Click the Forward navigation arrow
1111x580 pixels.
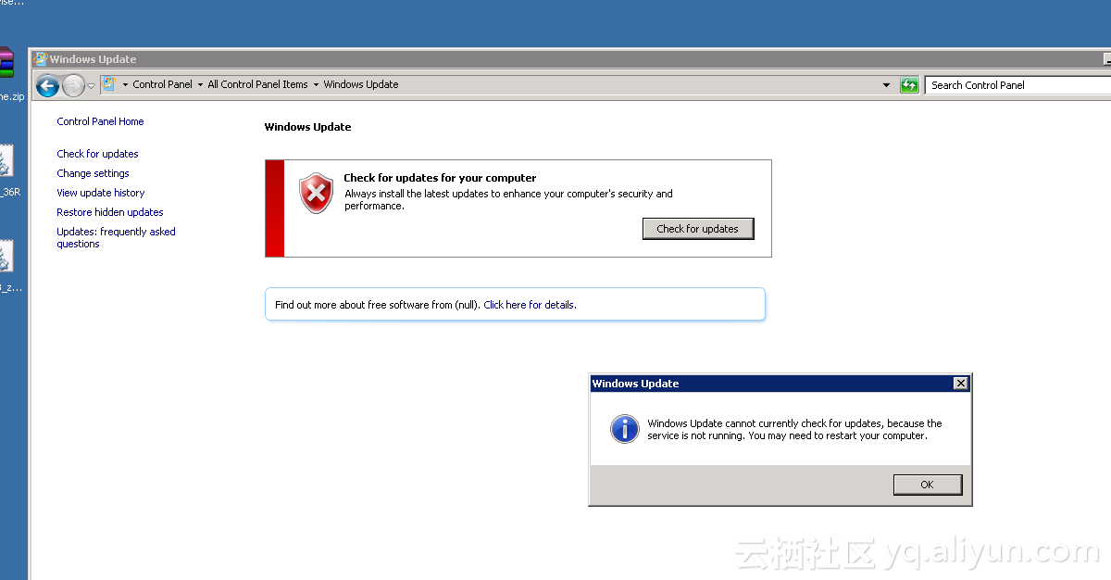[x=73, y=85]
